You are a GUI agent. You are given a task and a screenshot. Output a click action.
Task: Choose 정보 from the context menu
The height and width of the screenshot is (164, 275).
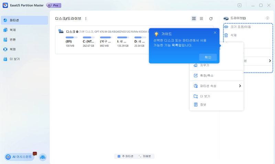(203, 104)
